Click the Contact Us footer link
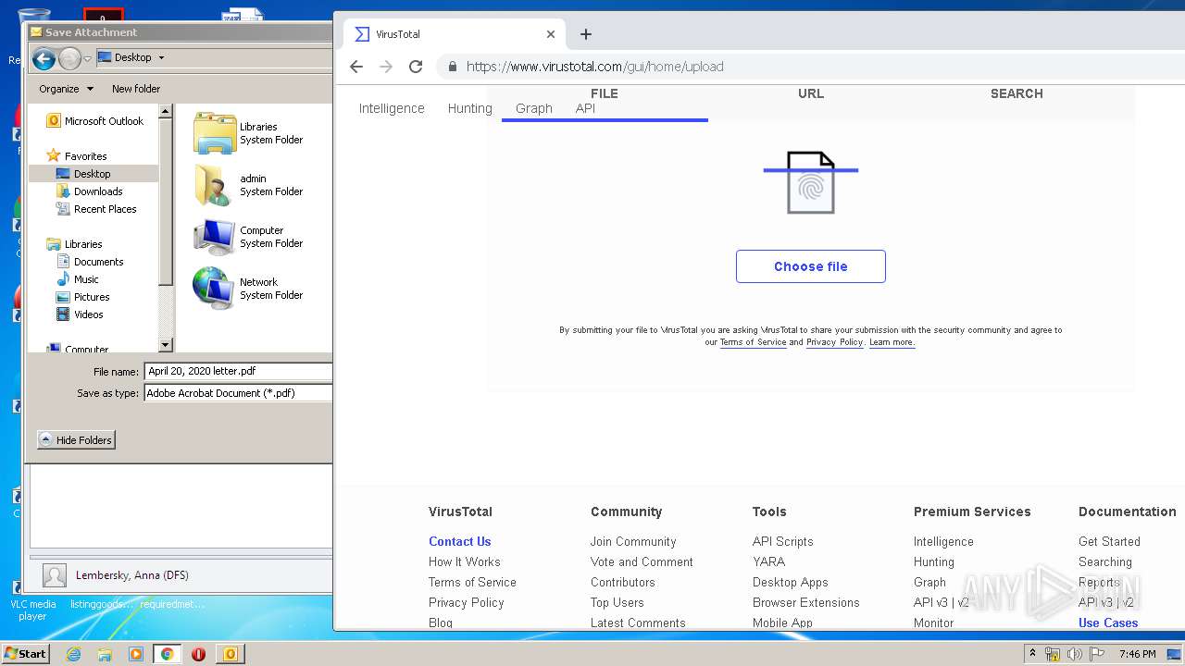This screenshot has width=1185, height=666. (460, 542)
